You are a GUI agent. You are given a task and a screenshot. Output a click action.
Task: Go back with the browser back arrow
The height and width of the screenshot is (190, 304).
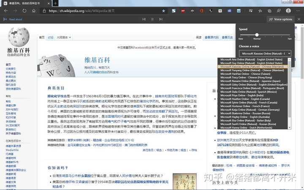(x=6, y=11)
